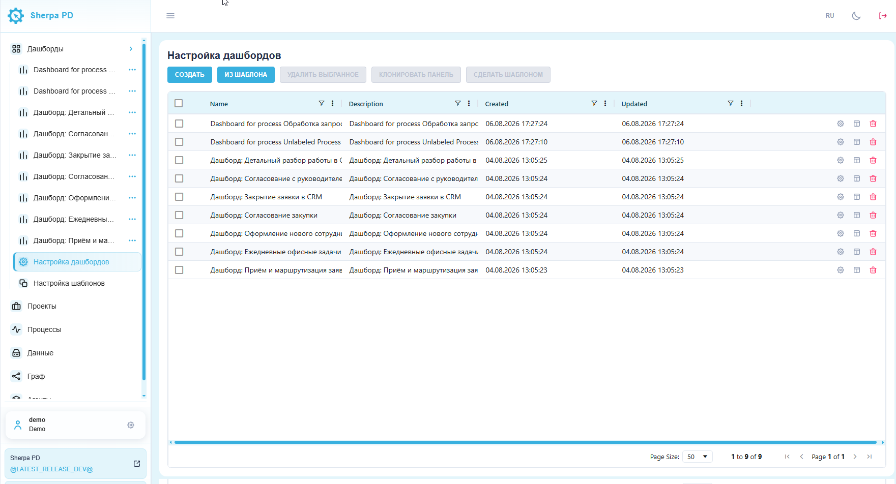
Task: Open Sherpa PD external link icon
Action: [137, 464]
